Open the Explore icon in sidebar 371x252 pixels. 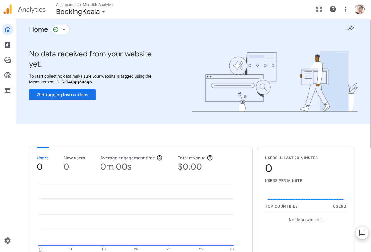click(x=8, y=60)
